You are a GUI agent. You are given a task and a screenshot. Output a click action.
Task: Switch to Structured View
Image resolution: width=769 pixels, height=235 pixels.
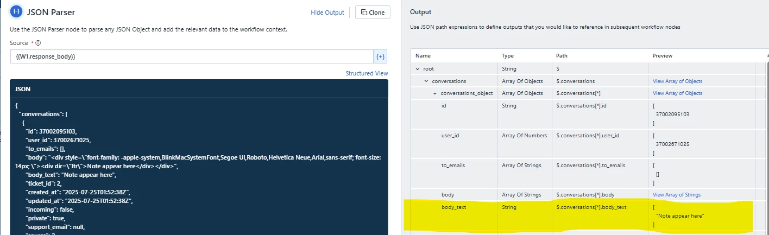coord(367,73)
